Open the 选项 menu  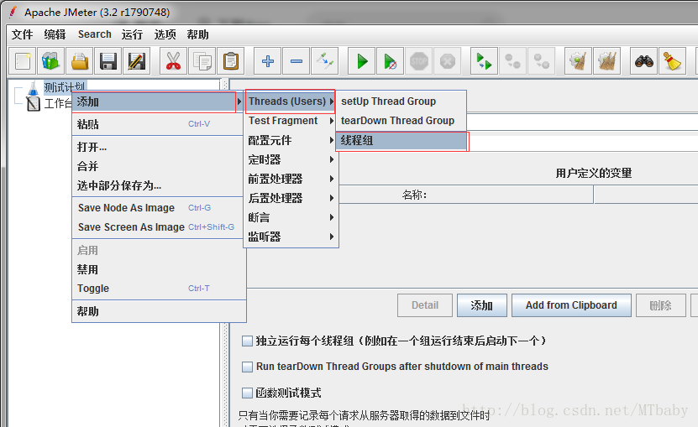point(165,34)
